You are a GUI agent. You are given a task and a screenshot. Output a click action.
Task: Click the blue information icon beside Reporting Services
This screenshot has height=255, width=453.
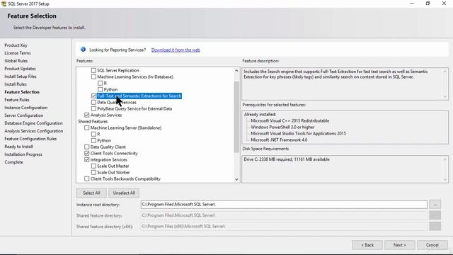coord(83,50)
